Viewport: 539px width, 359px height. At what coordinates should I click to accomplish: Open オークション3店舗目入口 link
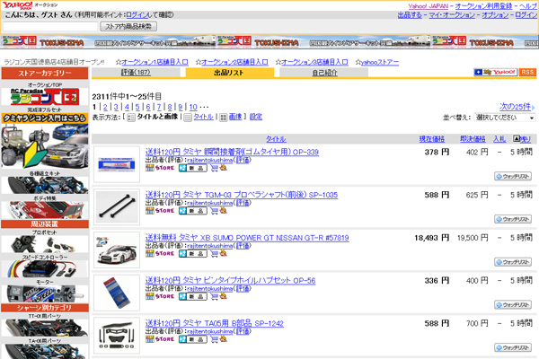click(314, 62)
